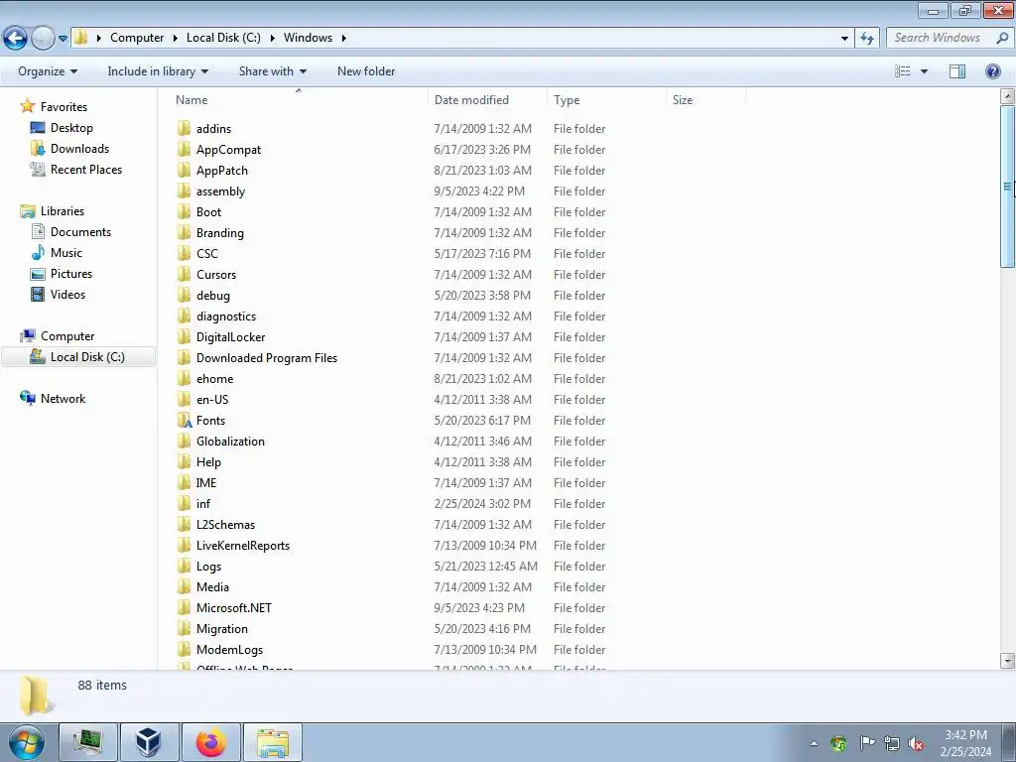
Task: Click the Globalization folder name
Action: pos(230,442)
